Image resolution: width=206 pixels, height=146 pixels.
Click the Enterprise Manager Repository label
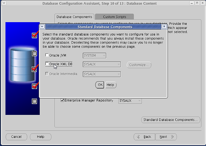(x=89, y=100)
